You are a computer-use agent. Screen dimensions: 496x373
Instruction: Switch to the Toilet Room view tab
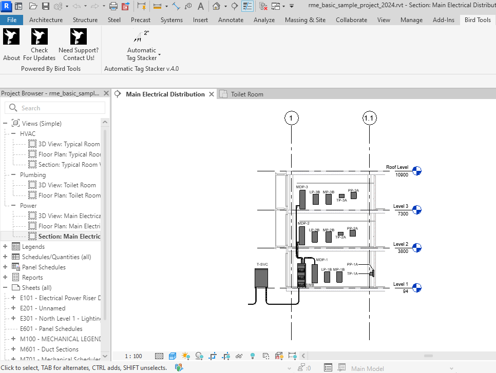[246, 94]
